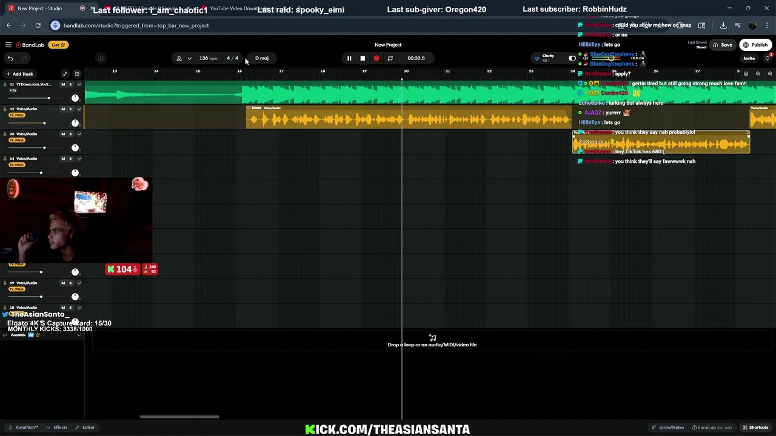Change the 4/4 time signature
Image resolution: width=776 pixels, height=436 pixels.
tap(232, 58)
